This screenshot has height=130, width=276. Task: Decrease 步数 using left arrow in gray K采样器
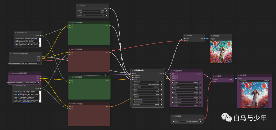(133, 89)
